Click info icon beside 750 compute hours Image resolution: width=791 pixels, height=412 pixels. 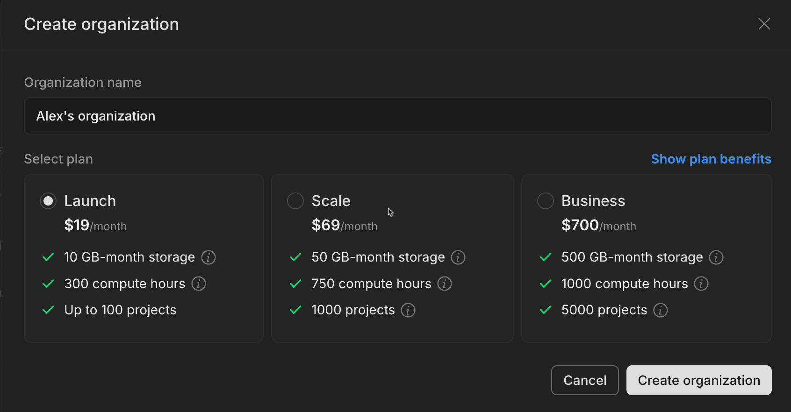pyautogui.click(x=445, y=284)
